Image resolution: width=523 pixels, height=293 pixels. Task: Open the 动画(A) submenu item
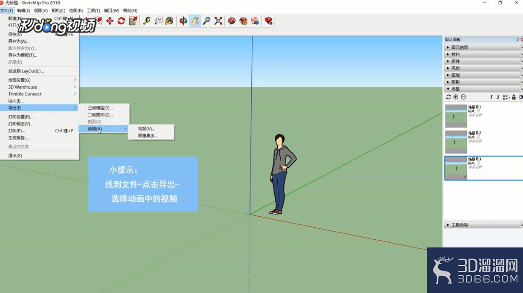(x=104, y=129)
